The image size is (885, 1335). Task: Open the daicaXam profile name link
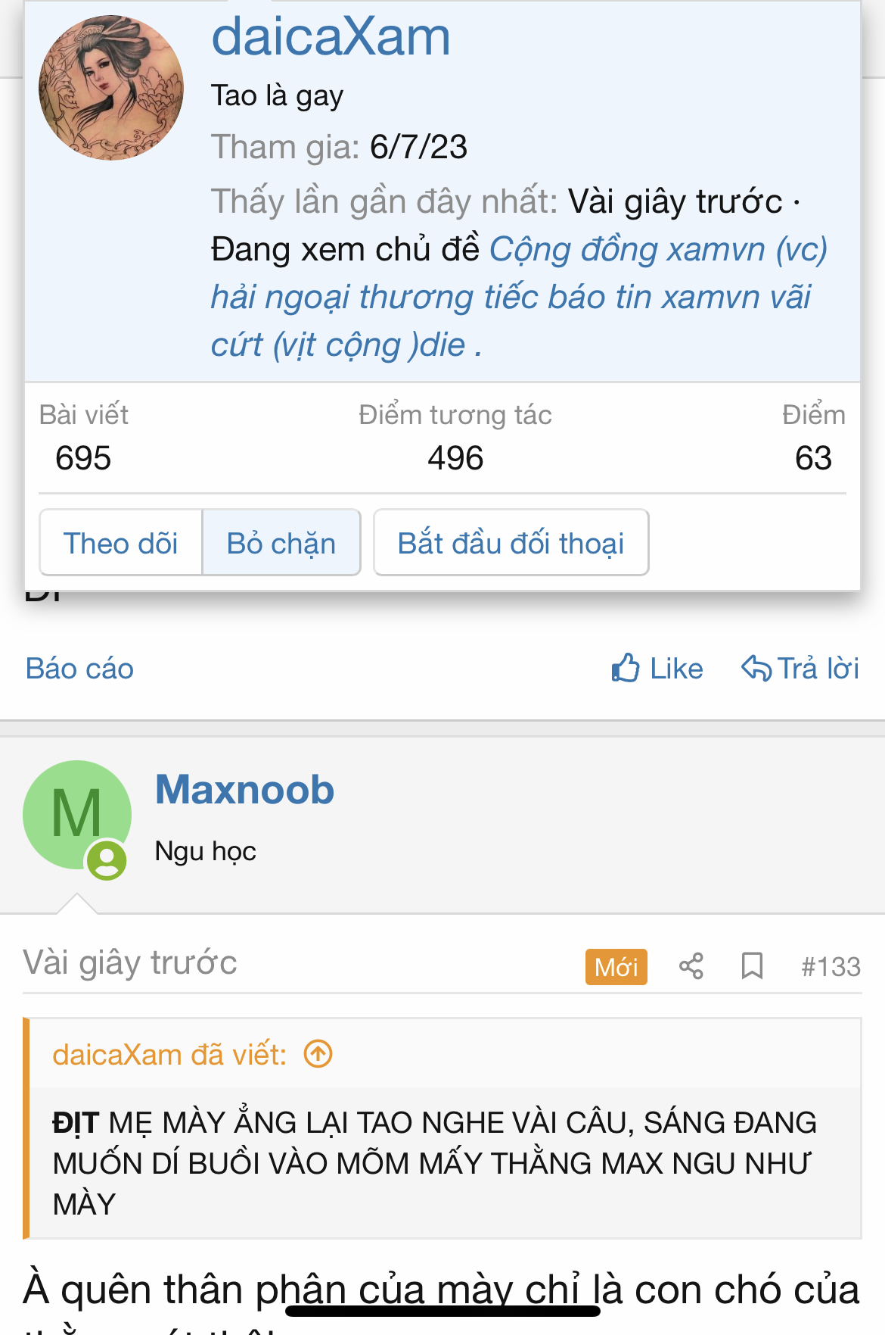331,36
